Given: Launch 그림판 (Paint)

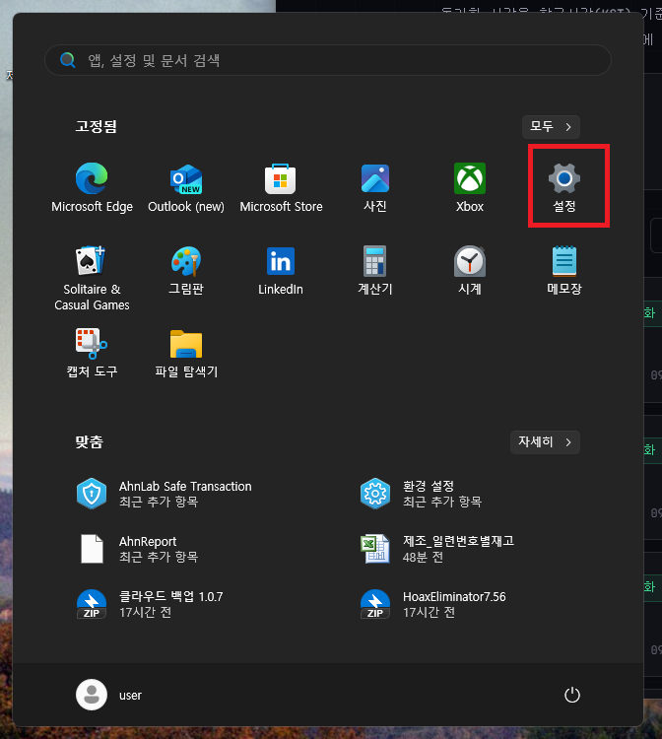Looking at the screenshot, I should [186, 270].
